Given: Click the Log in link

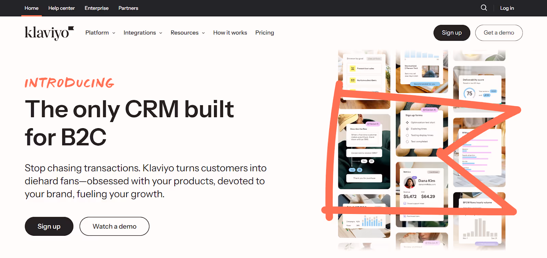Looking at the screenshot, I should point(507,8).
